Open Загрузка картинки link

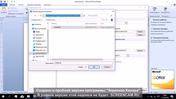pos(157,34)
